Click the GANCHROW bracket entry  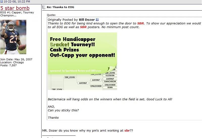tap(110, 81)
